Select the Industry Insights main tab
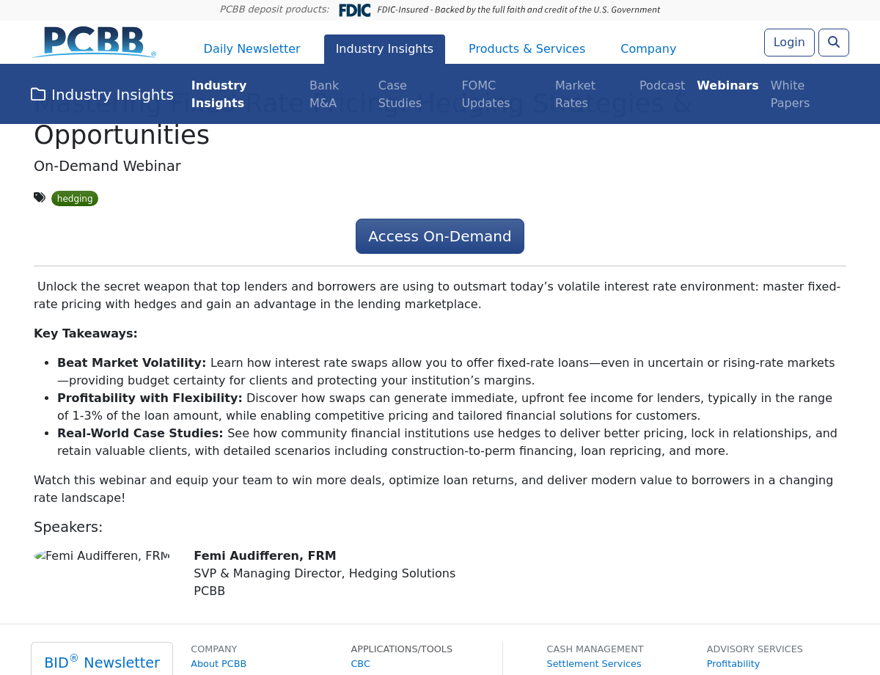The width and height of the screenshot is (880, 675). click(x=384, y=49)
